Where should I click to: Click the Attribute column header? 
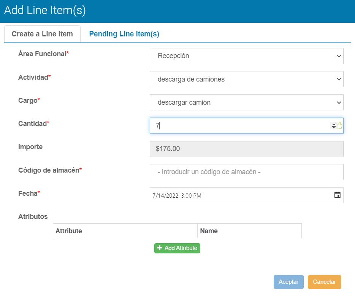tap(125, 231)
